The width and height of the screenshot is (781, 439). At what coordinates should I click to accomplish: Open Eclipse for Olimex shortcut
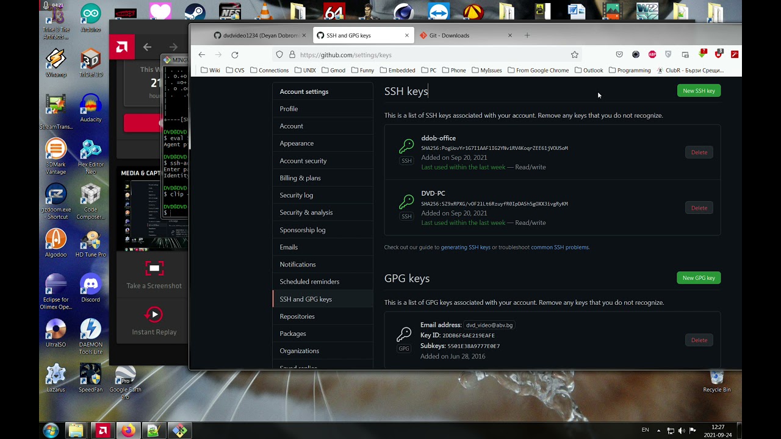coord(56,292)
